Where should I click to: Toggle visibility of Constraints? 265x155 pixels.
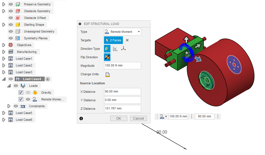16,106
